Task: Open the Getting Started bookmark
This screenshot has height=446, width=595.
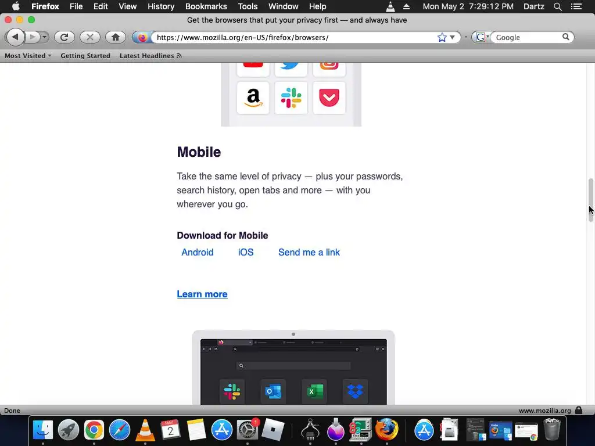Action: coord(85,56)
